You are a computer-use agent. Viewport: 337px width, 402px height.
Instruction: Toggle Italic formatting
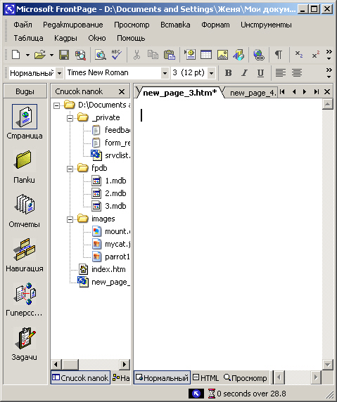tap(244, 73)
